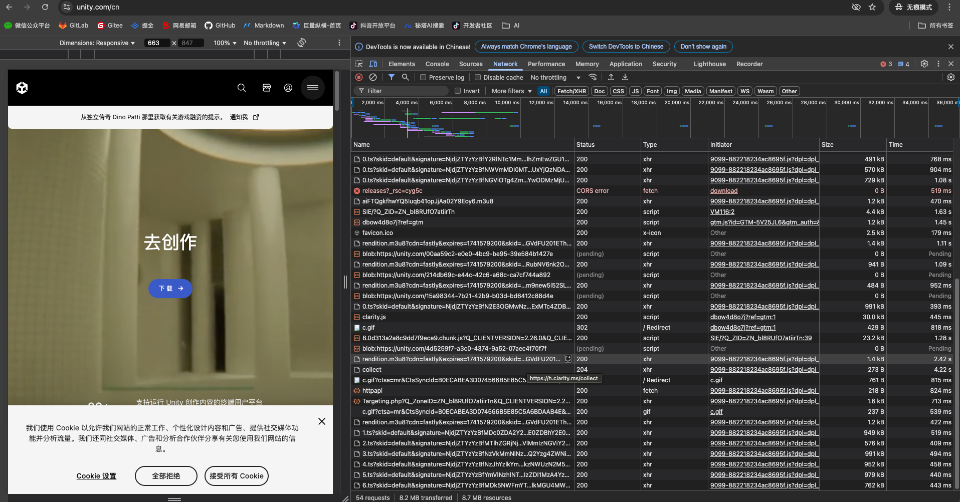This screenshot has height=502, width=960.
Task: Activate the inspect element picker icon
Action: tap(359, 64)
